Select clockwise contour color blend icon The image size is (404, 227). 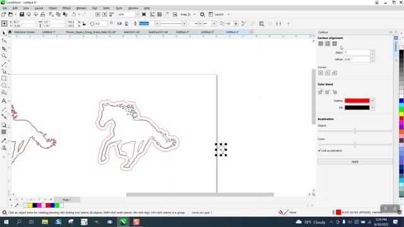[x=328, y=92]
